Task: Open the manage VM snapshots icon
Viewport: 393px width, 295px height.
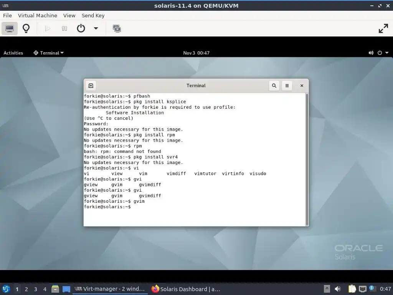Action: coord(117,28)
